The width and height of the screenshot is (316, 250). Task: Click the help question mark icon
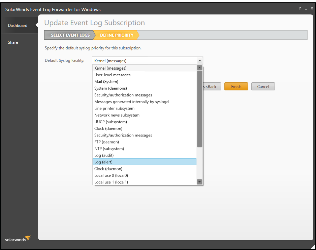[x=299, y=8]
